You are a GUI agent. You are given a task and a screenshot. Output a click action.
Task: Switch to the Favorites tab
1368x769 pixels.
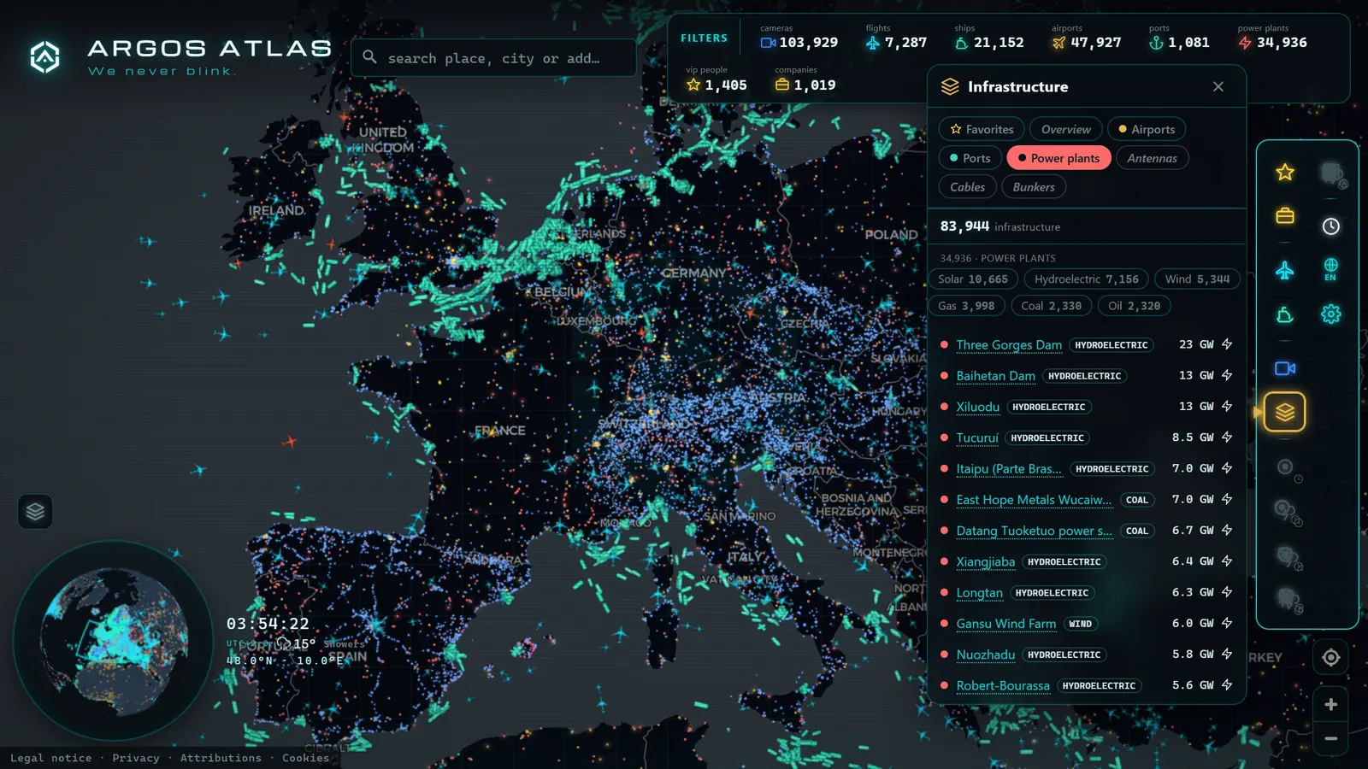click(982, 129)
